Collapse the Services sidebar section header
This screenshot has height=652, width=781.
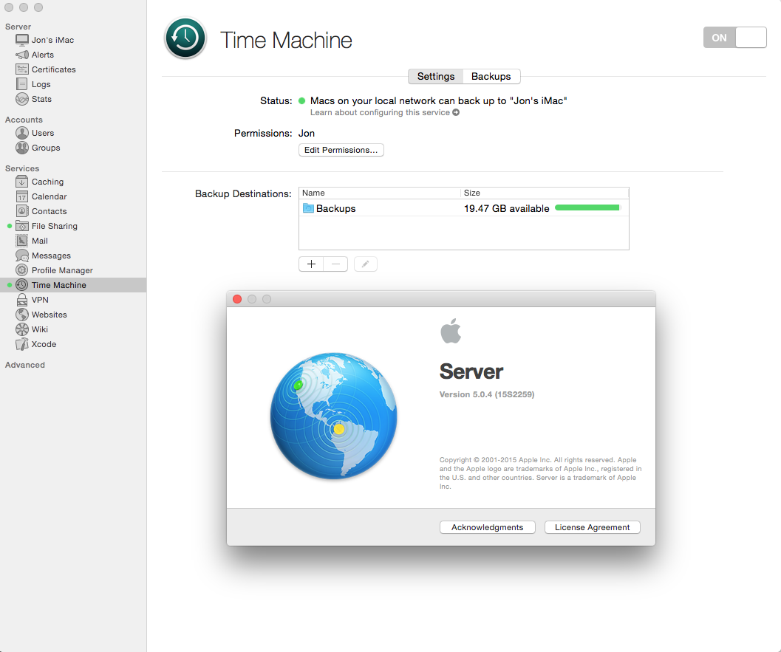[22, 168]
